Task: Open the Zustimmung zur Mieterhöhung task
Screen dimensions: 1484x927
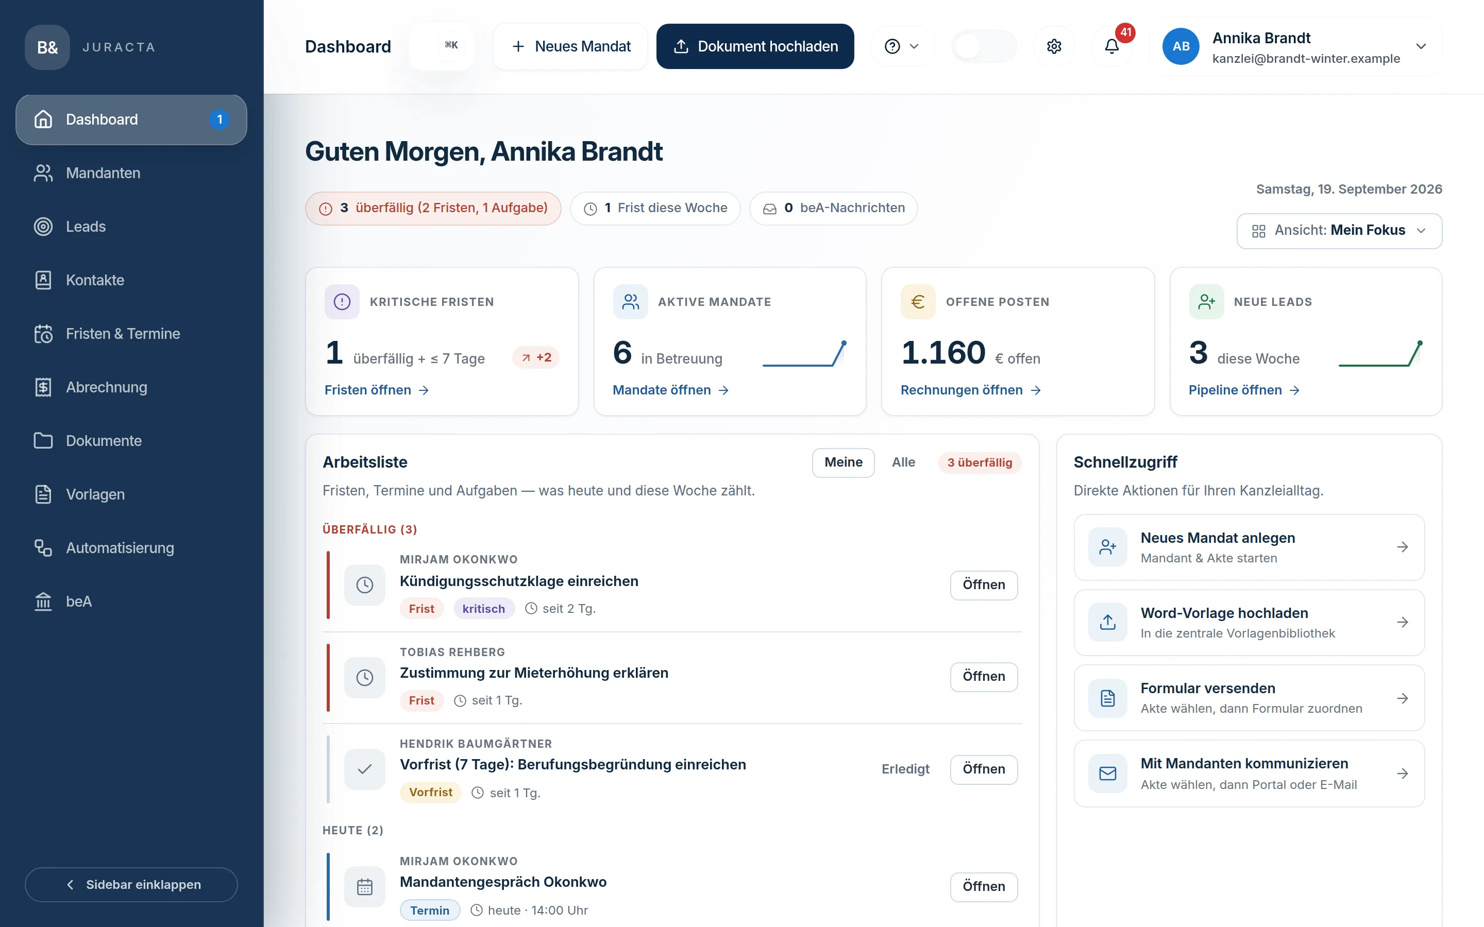Action: [984, 676]
